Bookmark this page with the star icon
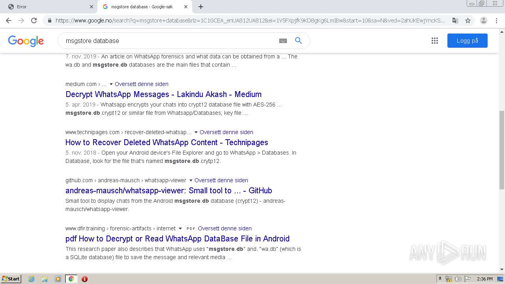 (468, 21)
